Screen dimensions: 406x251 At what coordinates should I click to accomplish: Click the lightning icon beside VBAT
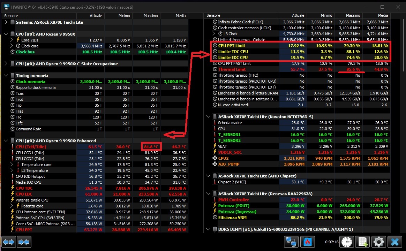(215, 146)
